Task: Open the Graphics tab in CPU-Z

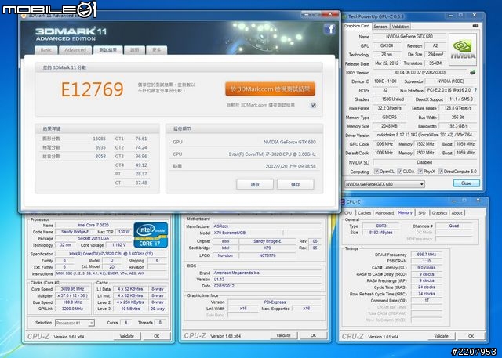Action: click(439, 213)
